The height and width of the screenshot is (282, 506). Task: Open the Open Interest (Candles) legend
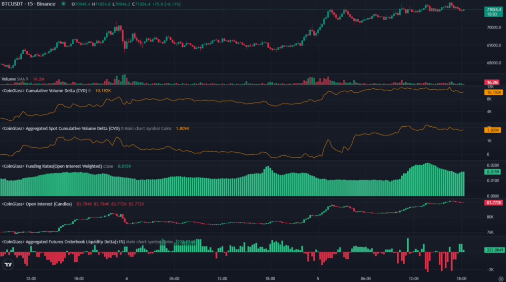tap(37, 204)
